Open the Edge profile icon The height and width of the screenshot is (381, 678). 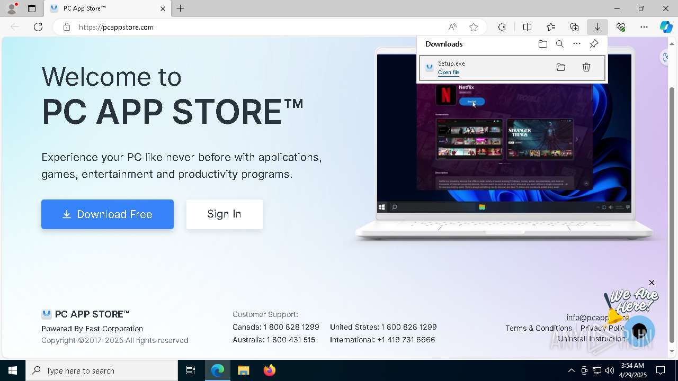tap(11, 8)
